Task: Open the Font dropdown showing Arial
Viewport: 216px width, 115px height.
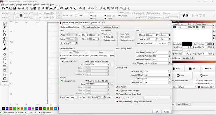Action: coord(104,12)
